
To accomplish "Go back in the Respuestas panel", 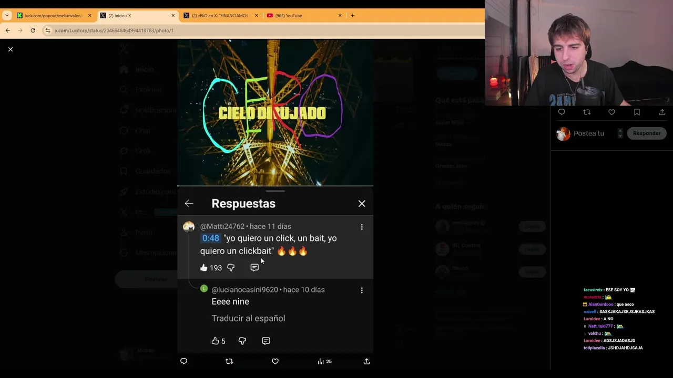I will pyautogui.click(x=189, y=203).
